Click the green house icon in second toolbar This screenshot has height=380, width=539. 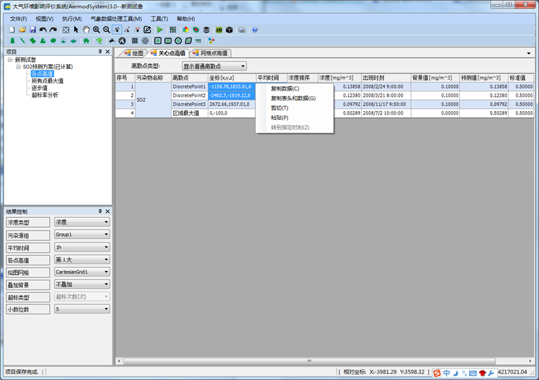click(x=86, y=41)
